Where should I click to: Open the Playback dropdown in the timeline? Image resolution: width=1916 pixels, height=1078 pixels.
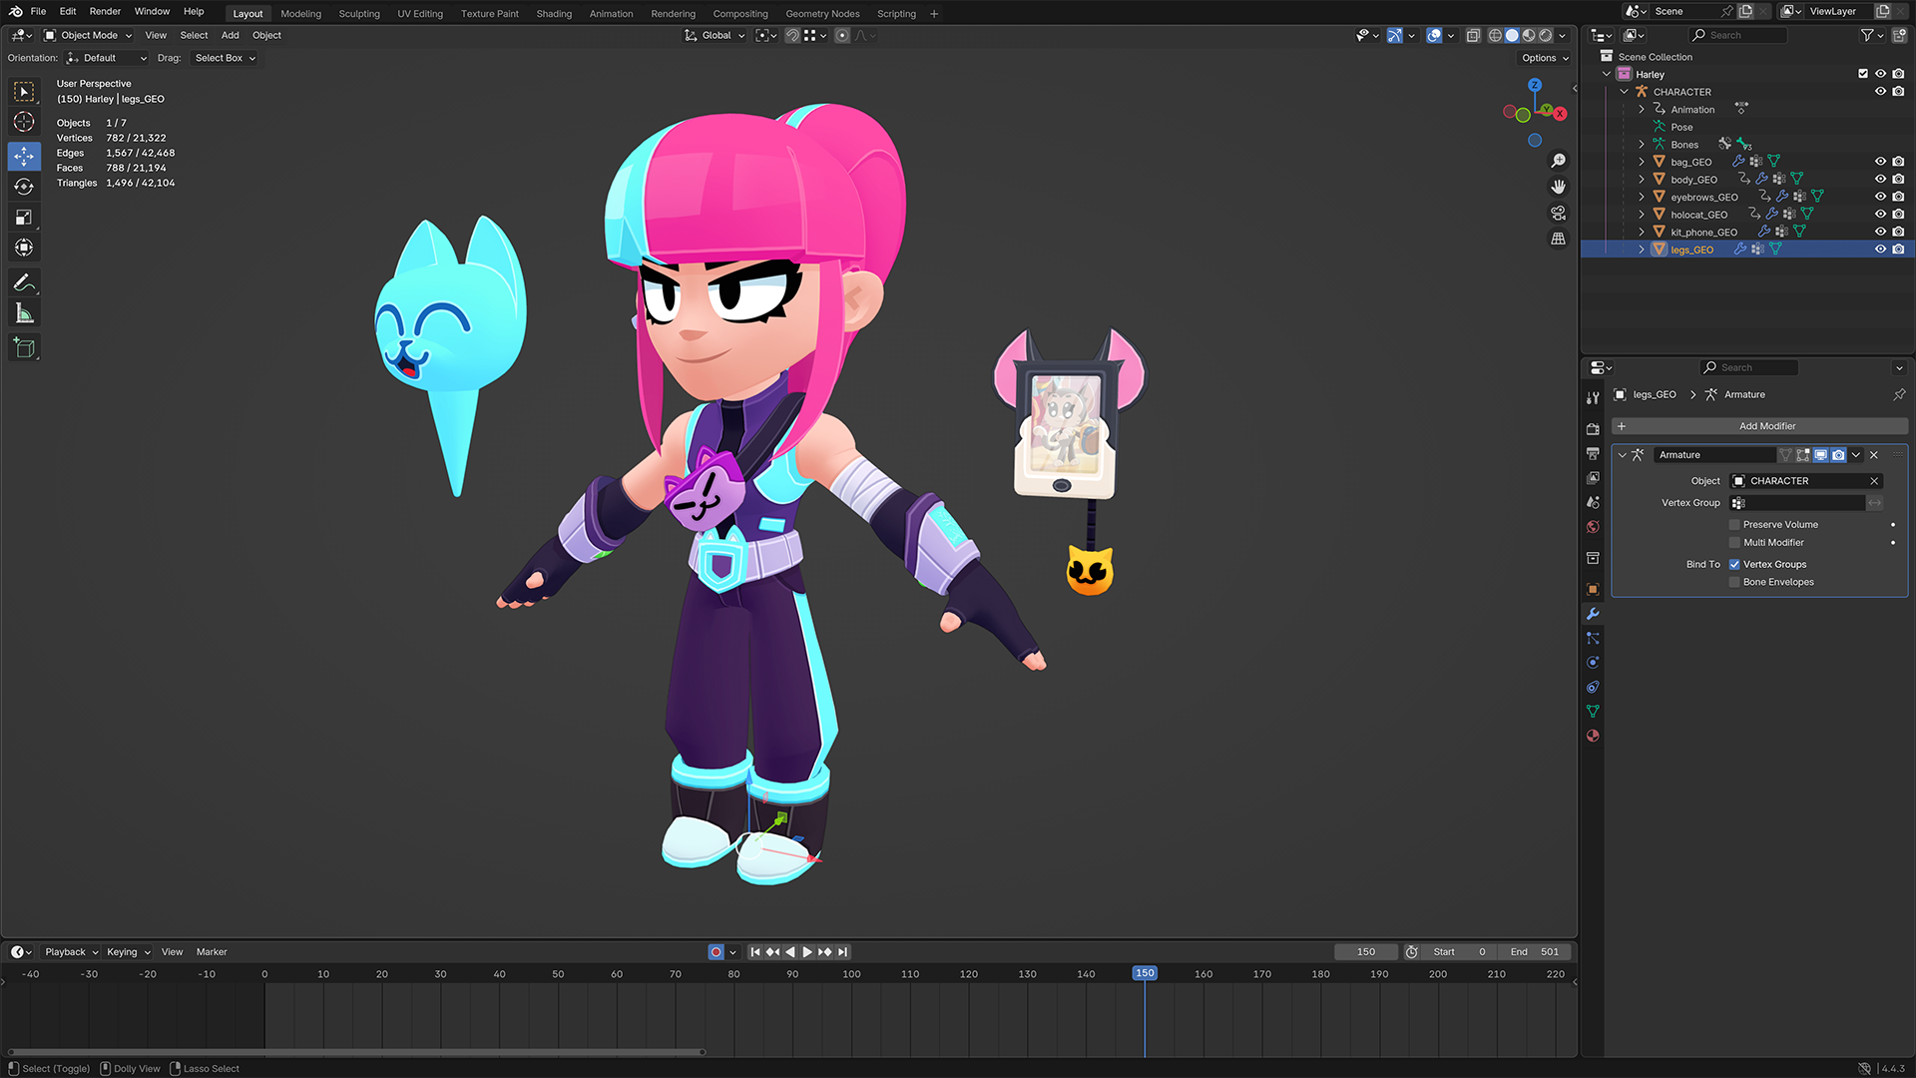pos(71,952)
